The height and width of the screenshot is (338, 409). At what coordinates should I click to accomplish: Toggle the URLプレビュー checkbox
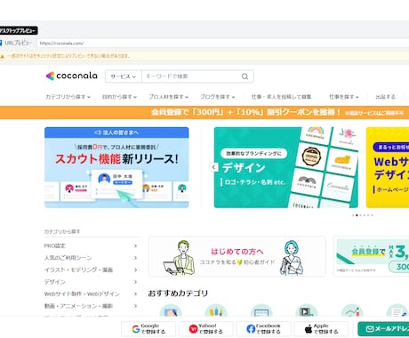point(1,43)
